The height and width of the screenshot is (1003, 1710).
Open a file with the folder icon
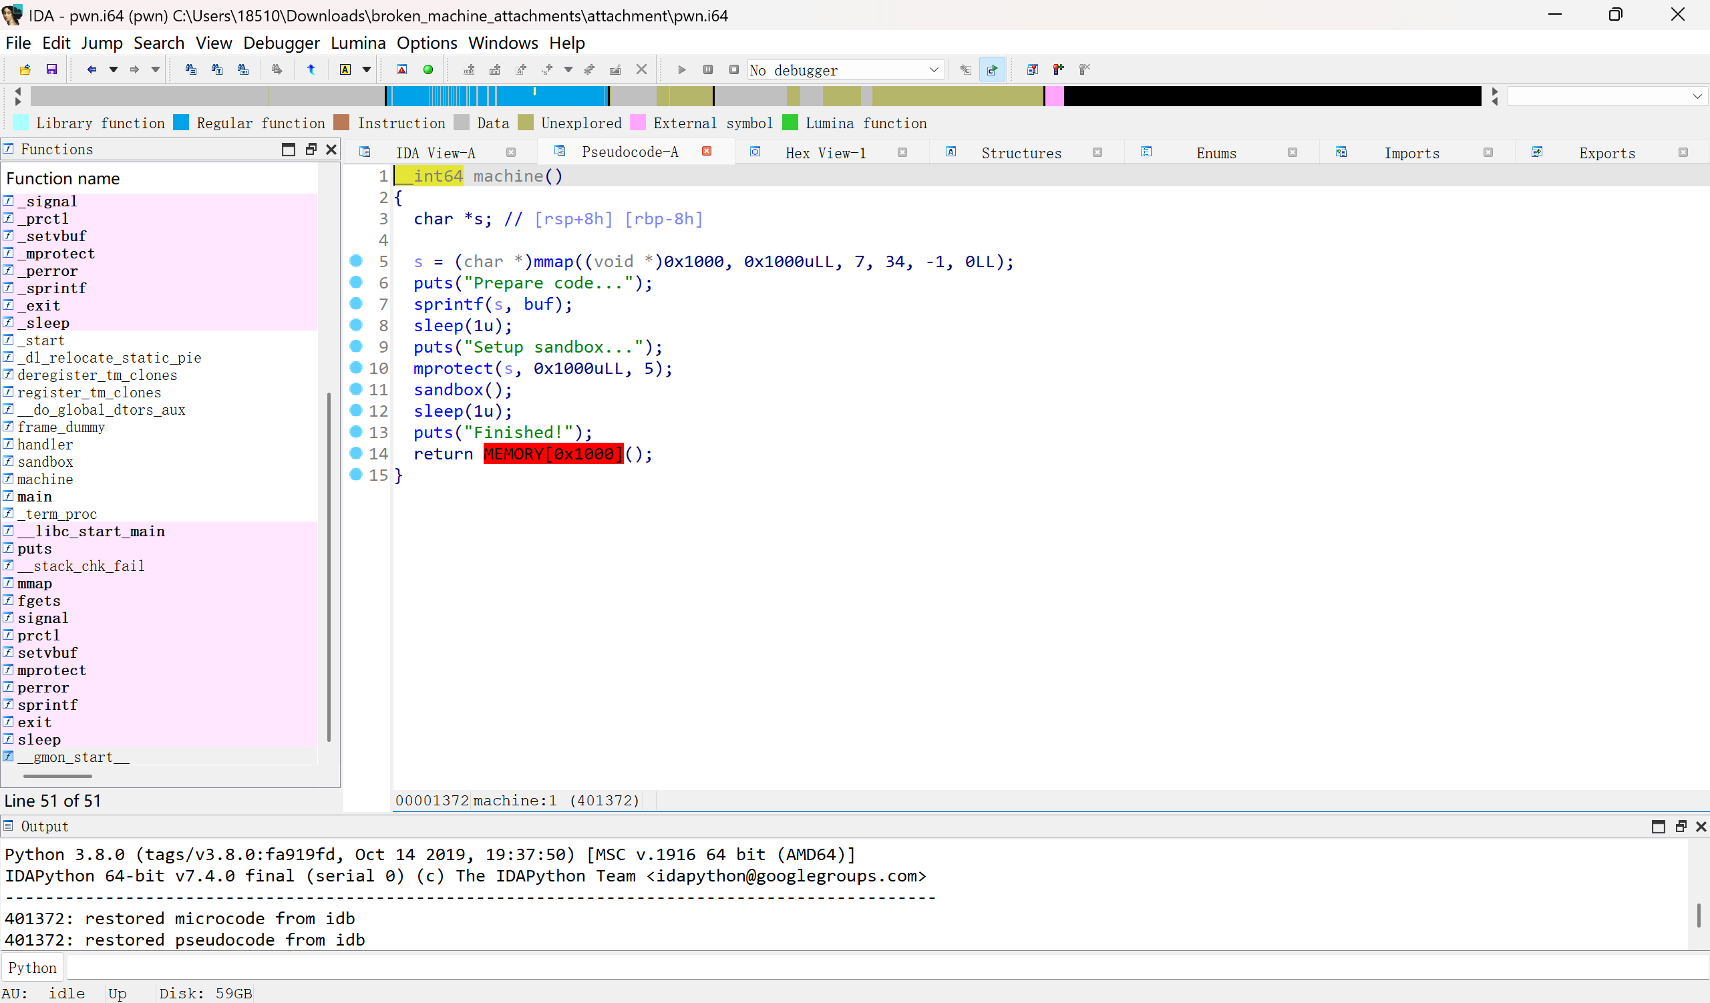point(25,69)
